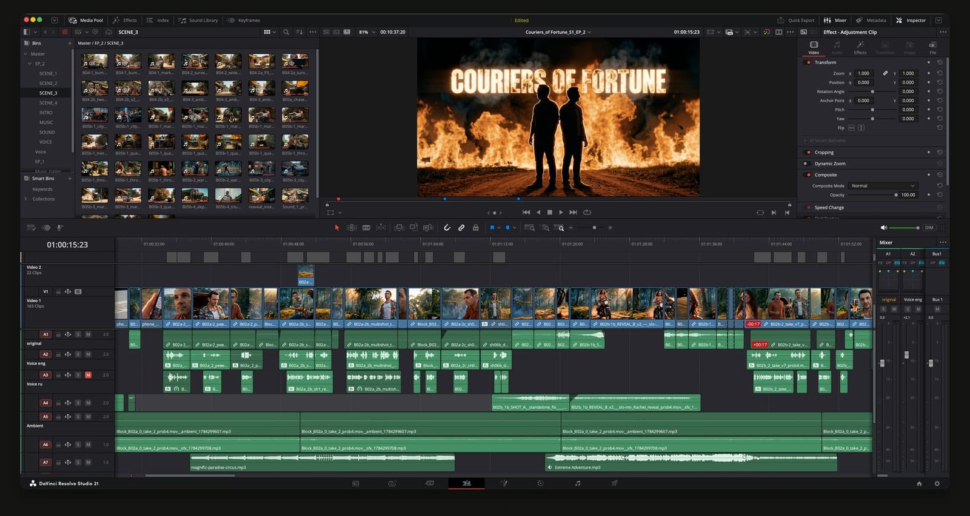The width and height of the screenshot is (970, 516).
Task: Click the DIM audio button
Action: (929, 228)
